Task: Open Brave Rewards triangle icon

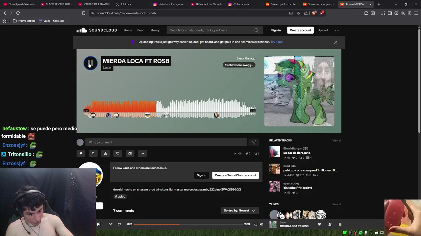Action: click(321, 13)
